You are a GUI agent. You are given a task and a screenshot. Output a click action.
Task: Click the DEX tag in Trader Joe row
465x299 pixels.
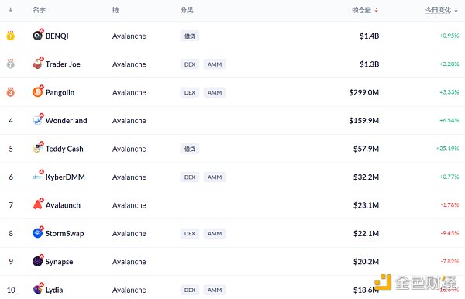click(x=190, y=64)
